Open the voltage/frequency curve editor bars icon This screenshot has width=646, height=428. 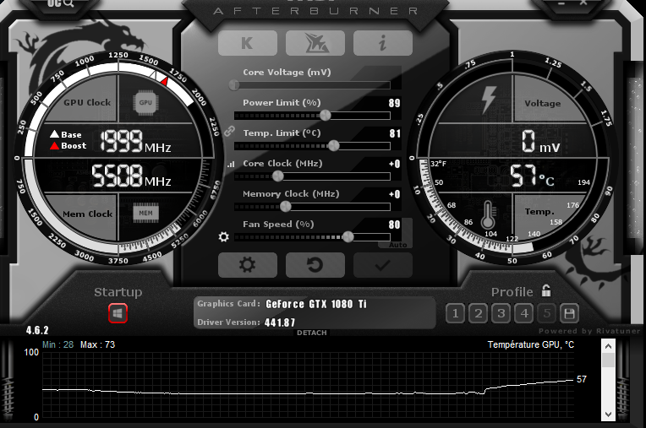[x=231, y=164]
